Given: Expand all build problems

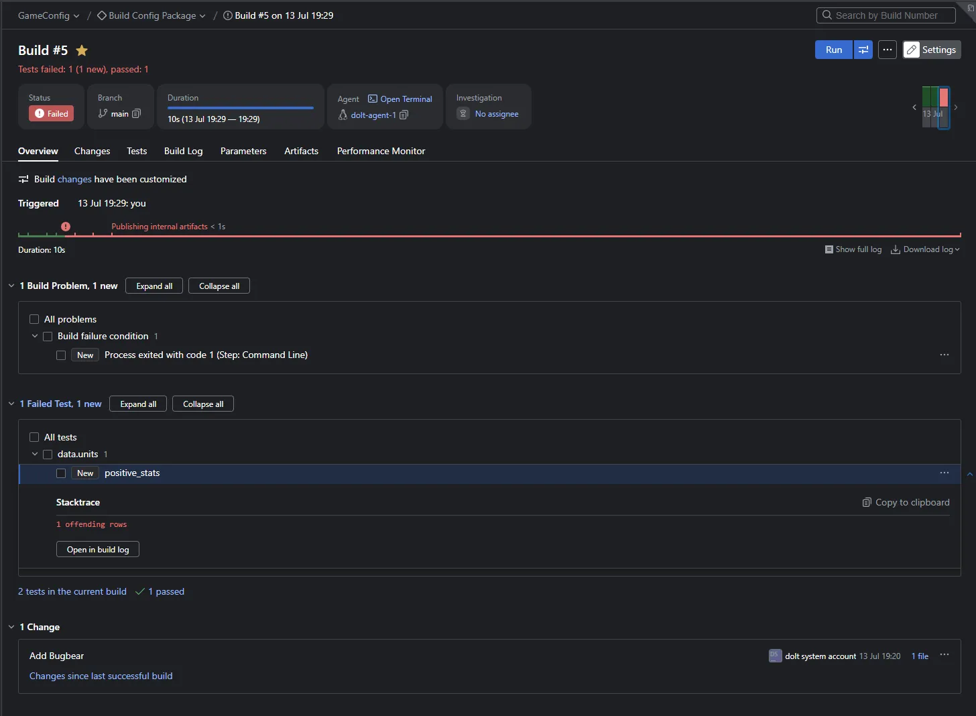Looking at the screenshot, I should coord(154,286).
